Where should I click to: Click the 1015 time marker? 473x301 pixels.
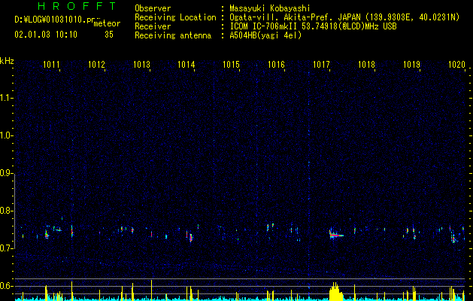tap(231, 65)
